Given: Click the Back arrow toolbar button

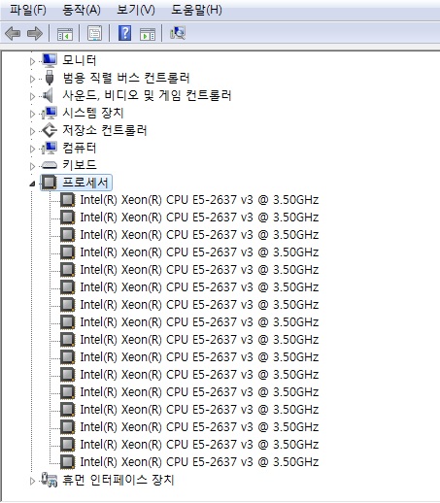Looking at the screenshot, I should pyautogui.click(x=13, y=33).
